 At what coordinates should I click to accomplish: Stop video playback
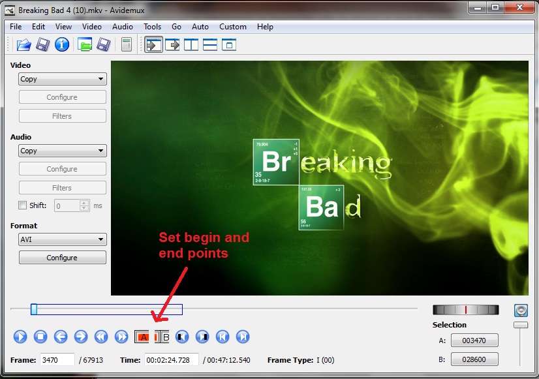40,337
